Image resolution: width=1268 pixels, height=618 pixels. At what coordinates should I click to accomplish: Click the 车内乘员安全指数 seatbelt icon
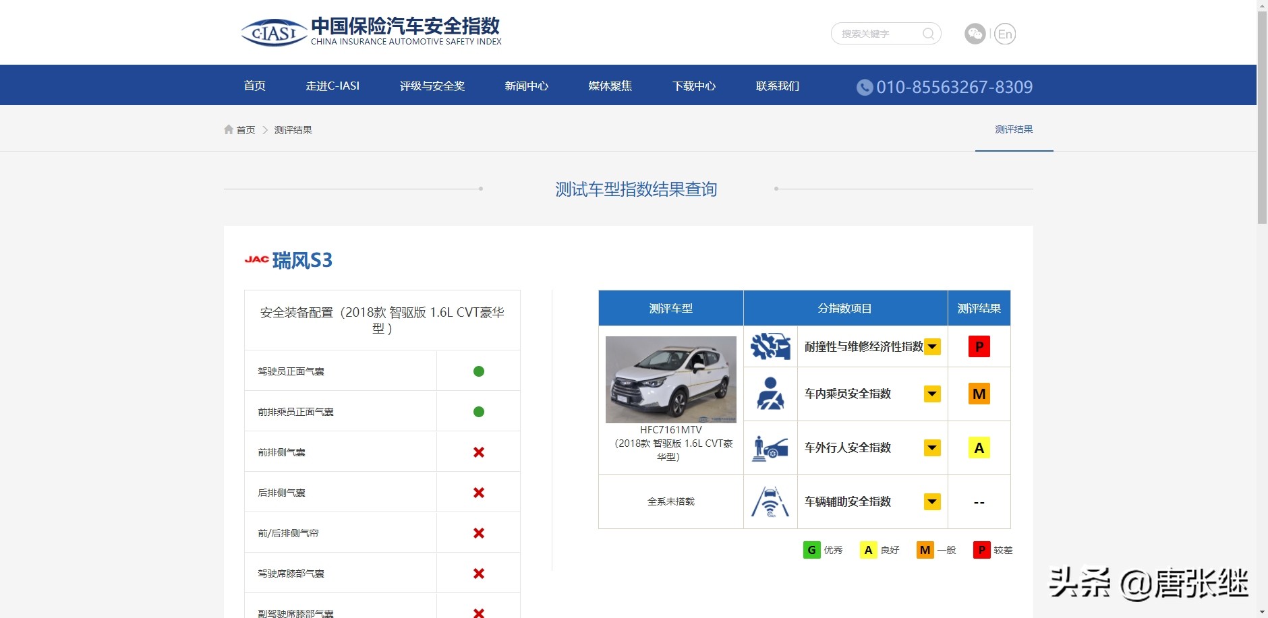click(771, 394)
